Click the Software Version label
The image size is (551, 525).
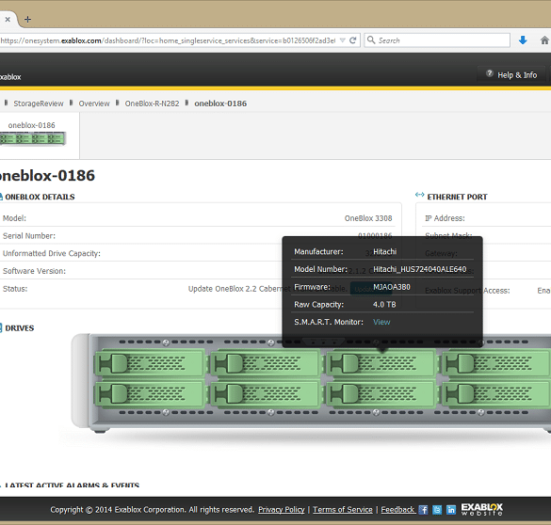tap(34, 271)
